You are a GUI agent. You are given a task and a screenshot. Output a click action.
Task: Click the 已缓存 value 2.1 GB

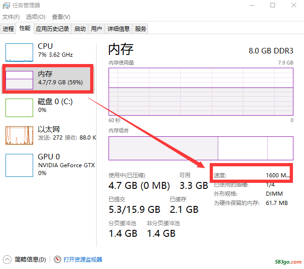pyautogui.click(x=184, y=210)
